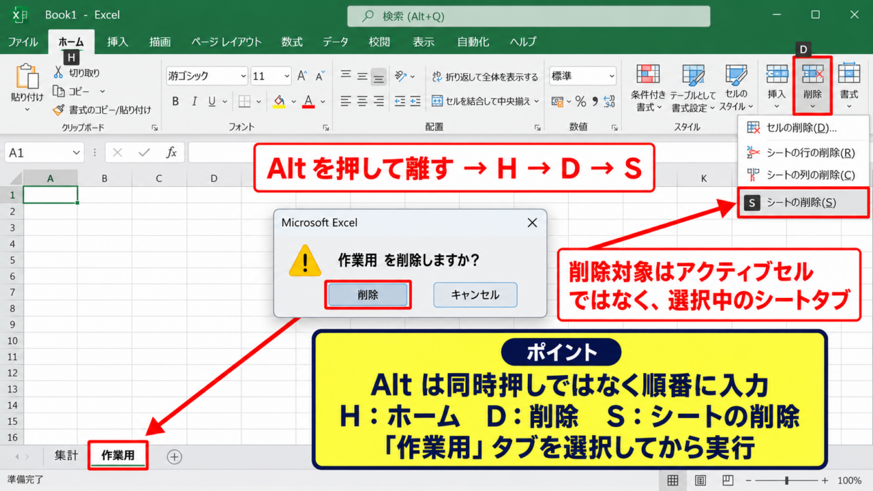Image resolution: width=873 pixels, height=491 pixels.
Task: Choose Delete Sheet (シートの削除) menu item
Action: coord(803,203)
